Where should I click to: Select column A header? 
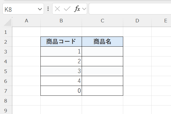[26, 21]
